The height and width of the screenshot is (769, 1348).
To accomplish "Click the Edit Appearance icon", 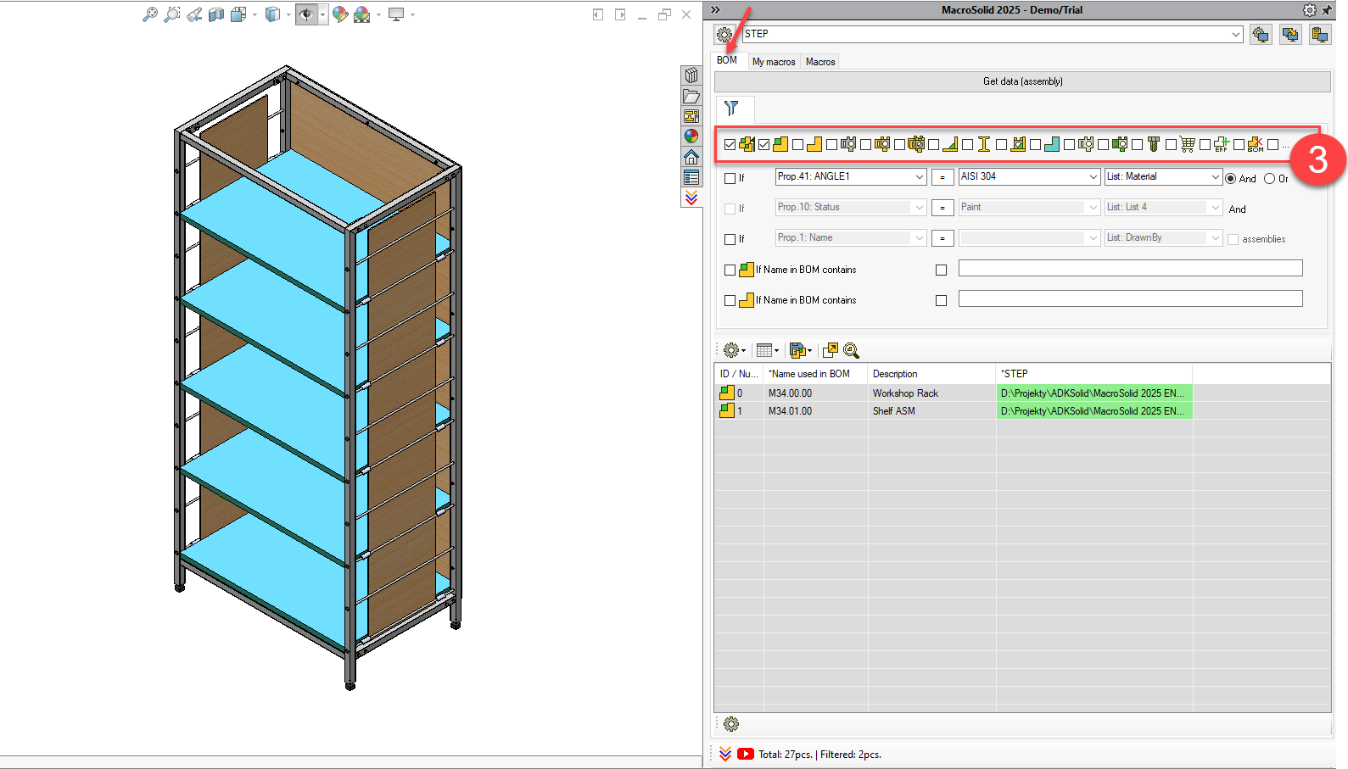I will pyautogui.click(x=340, y=14).
